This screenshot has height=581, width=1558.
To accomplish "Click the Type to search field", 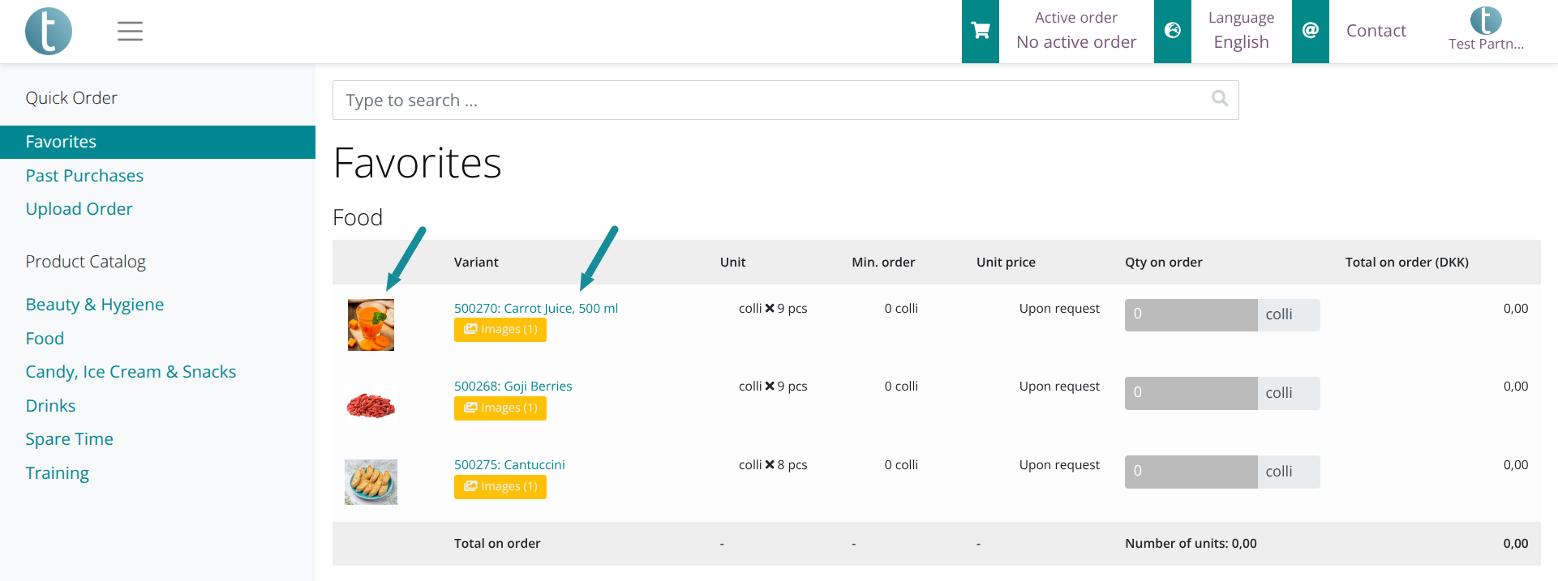I will [x=770, y=100].
